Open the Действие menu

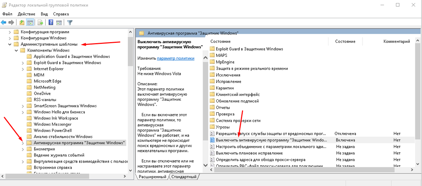tap(26, 14)
